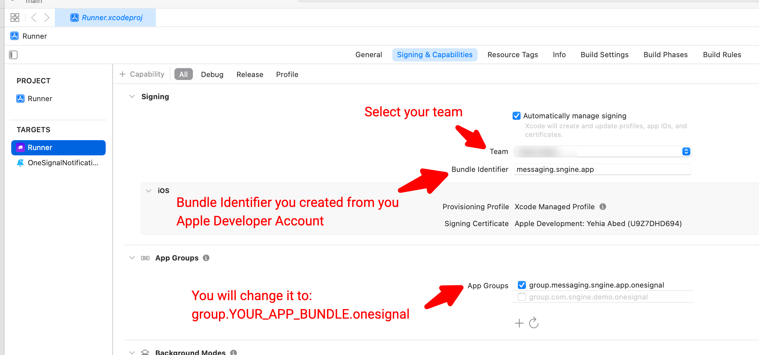
Task: Uncheck group.messaging.sngine.app.onesignal app group
Action: [x=522, y=285]
